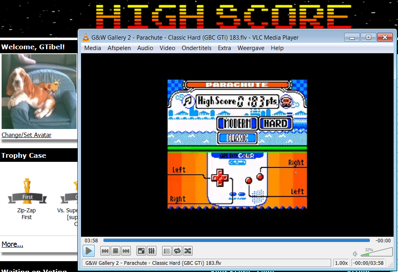This screenshot has height=272, width=398.
Task: Toggle fullscreen video mode
Action: coord(141,251)
